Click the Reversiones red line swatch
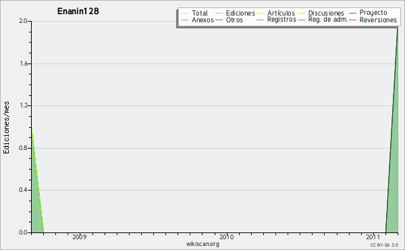Screen dimensions: 405x250 tap(352, 20)
